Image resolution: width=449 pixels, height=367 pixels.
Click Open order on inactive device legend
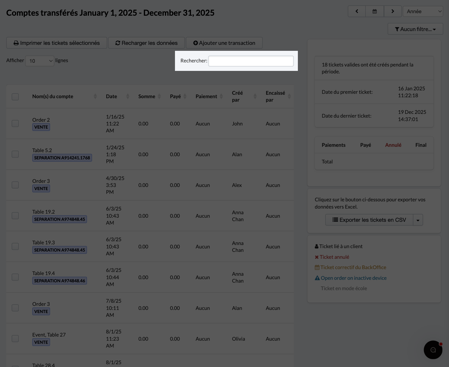click(351, 278)
